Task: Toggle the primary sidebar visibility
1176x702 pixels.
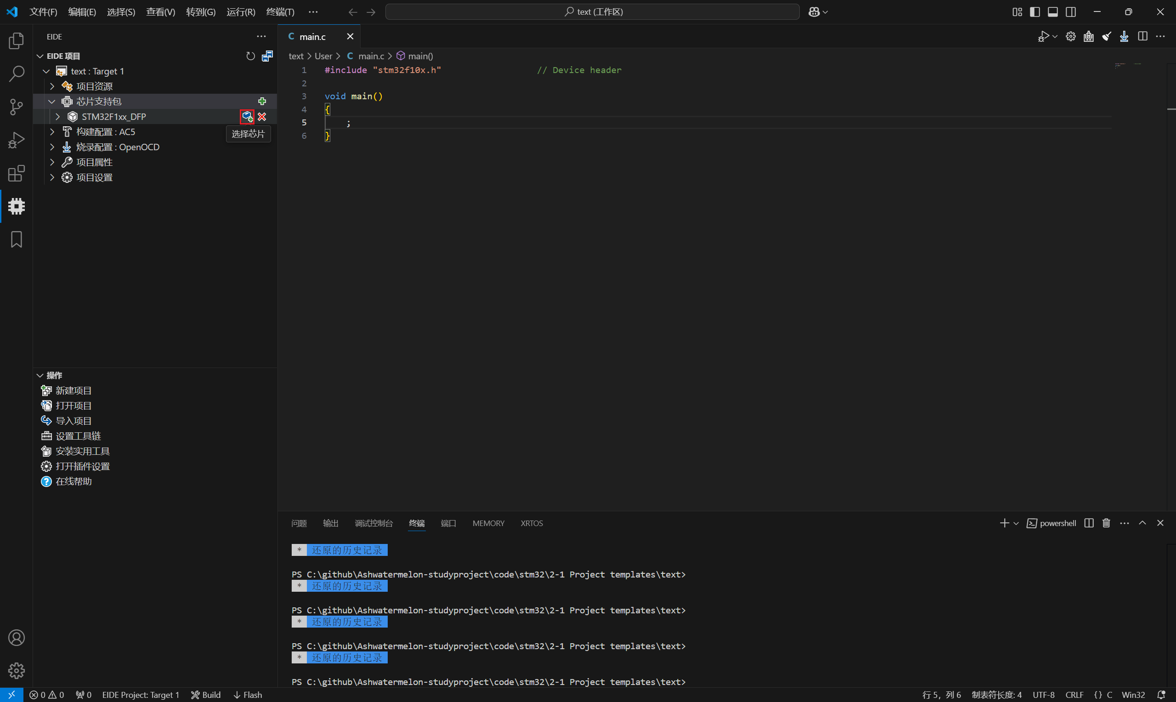Action: click(1035, 12)
